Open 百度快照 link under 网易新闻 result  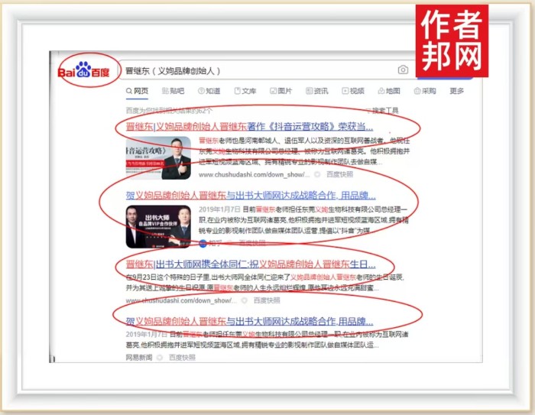click(182, 356)
